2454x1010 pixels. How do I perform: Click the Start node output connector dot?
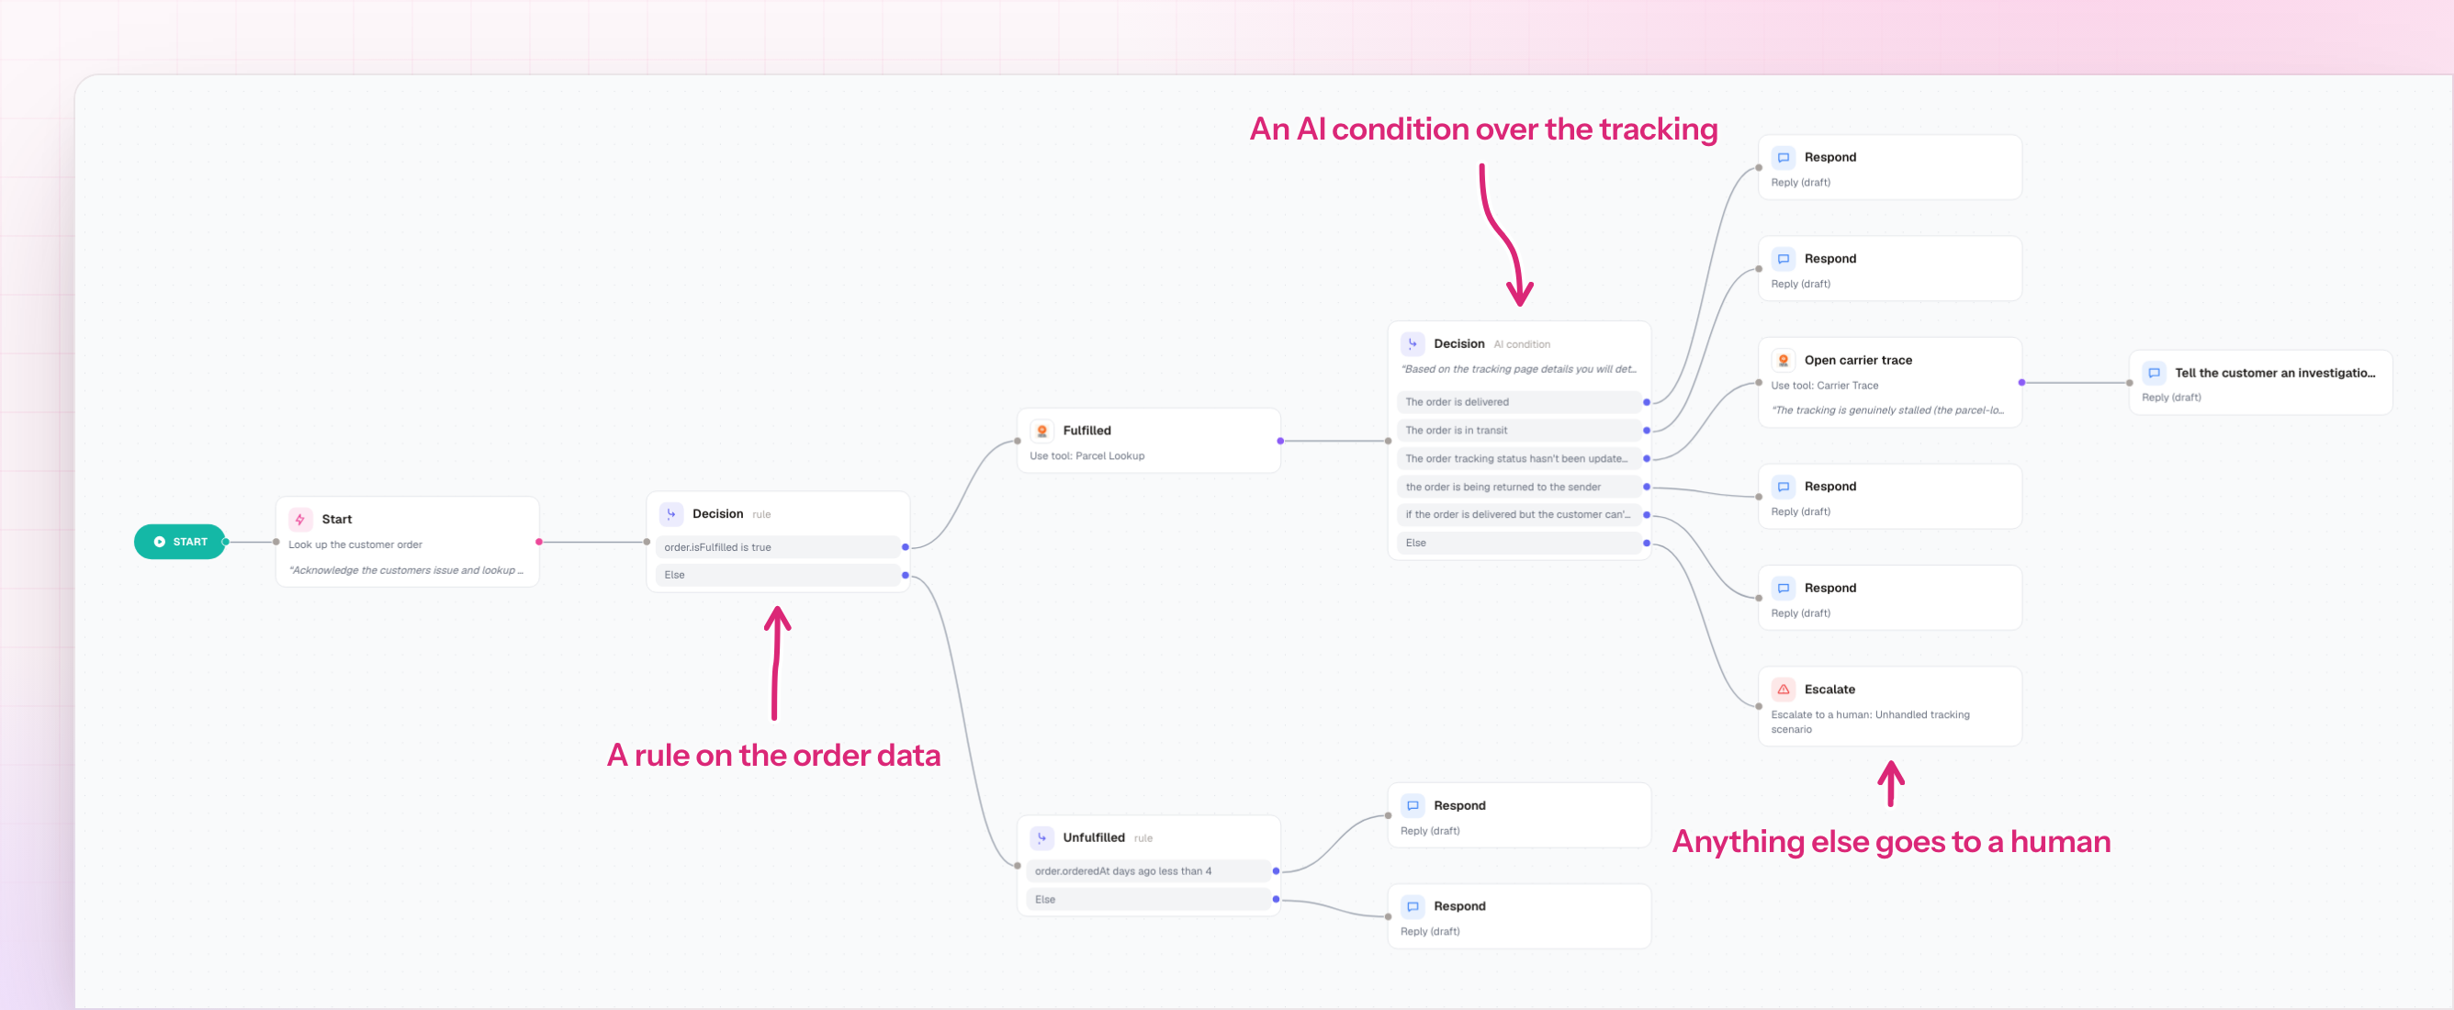pyautogui.click(x=539, y=542)
